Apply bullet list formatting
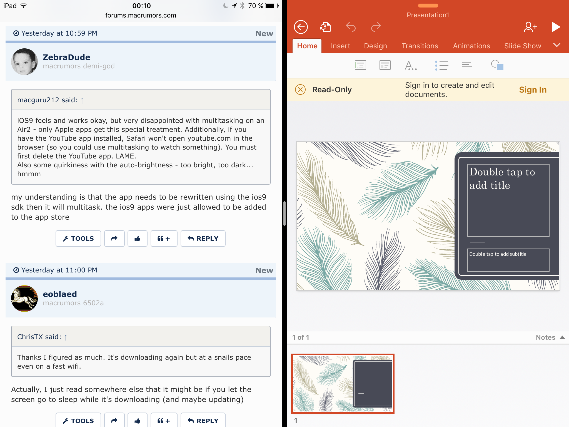 click(x=441, y=66)
